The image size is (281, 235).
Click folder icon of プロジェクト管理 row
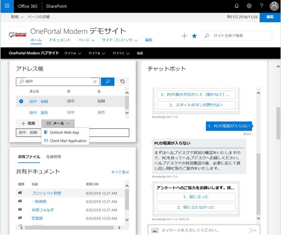point(20,193)
